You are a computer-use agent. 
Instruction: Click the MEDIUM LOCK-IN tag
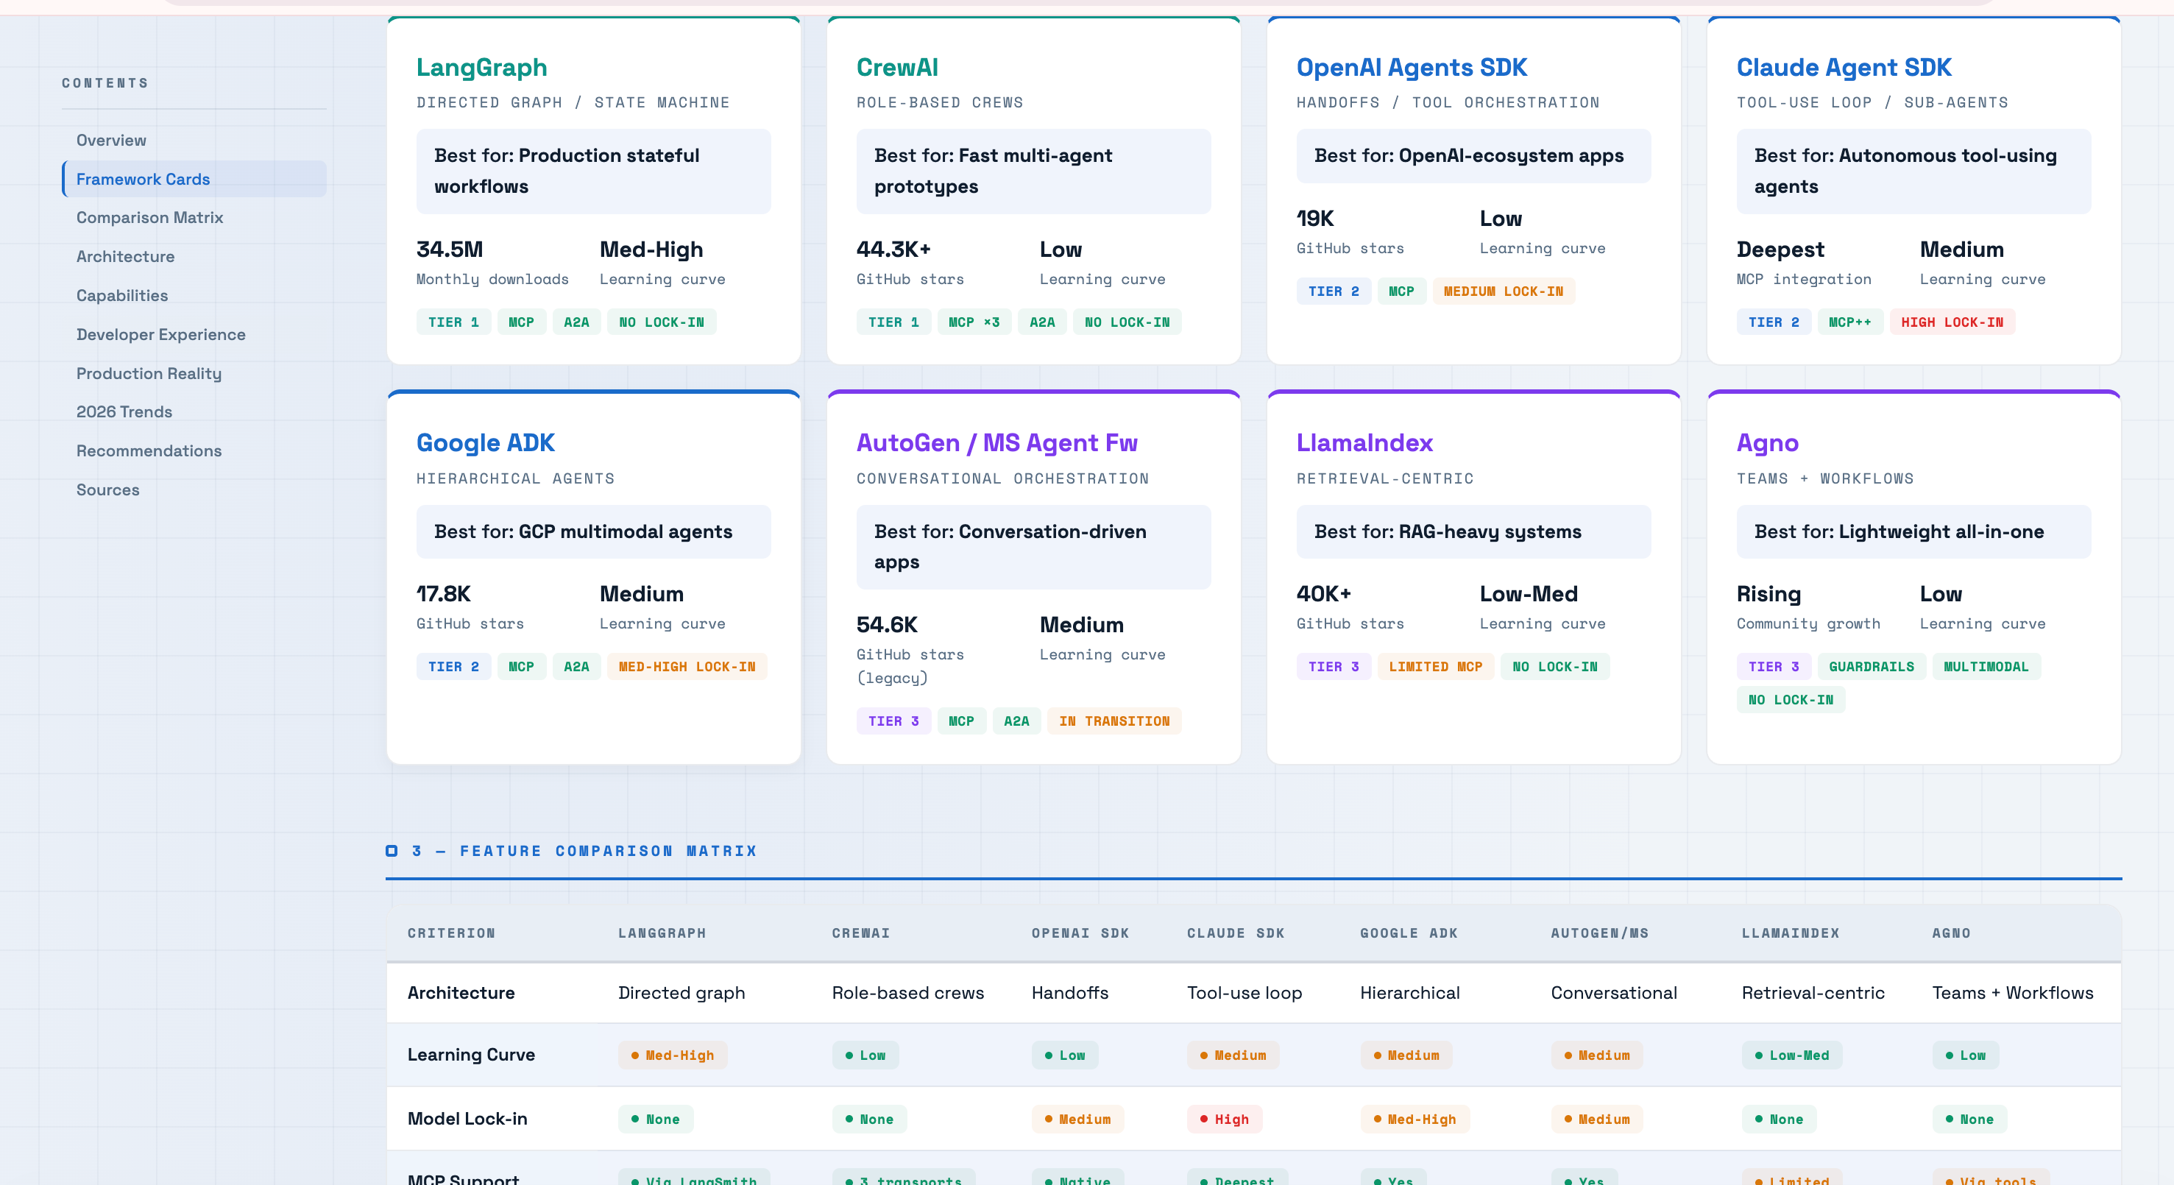tap(1502, 291)
